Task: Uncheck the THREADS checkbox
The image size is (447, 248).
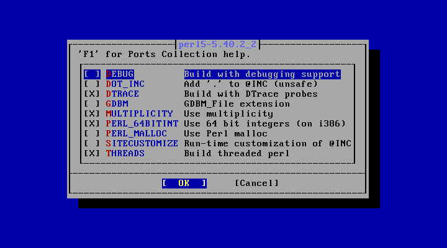Action: pyautogui.click(x=92, y=154)
